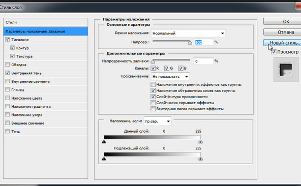The height and width of the screenshot is (186, 301).
Task: Click the Непрозр. opacity slider handle
Action: pyautogui.click(x=190, y=43)
